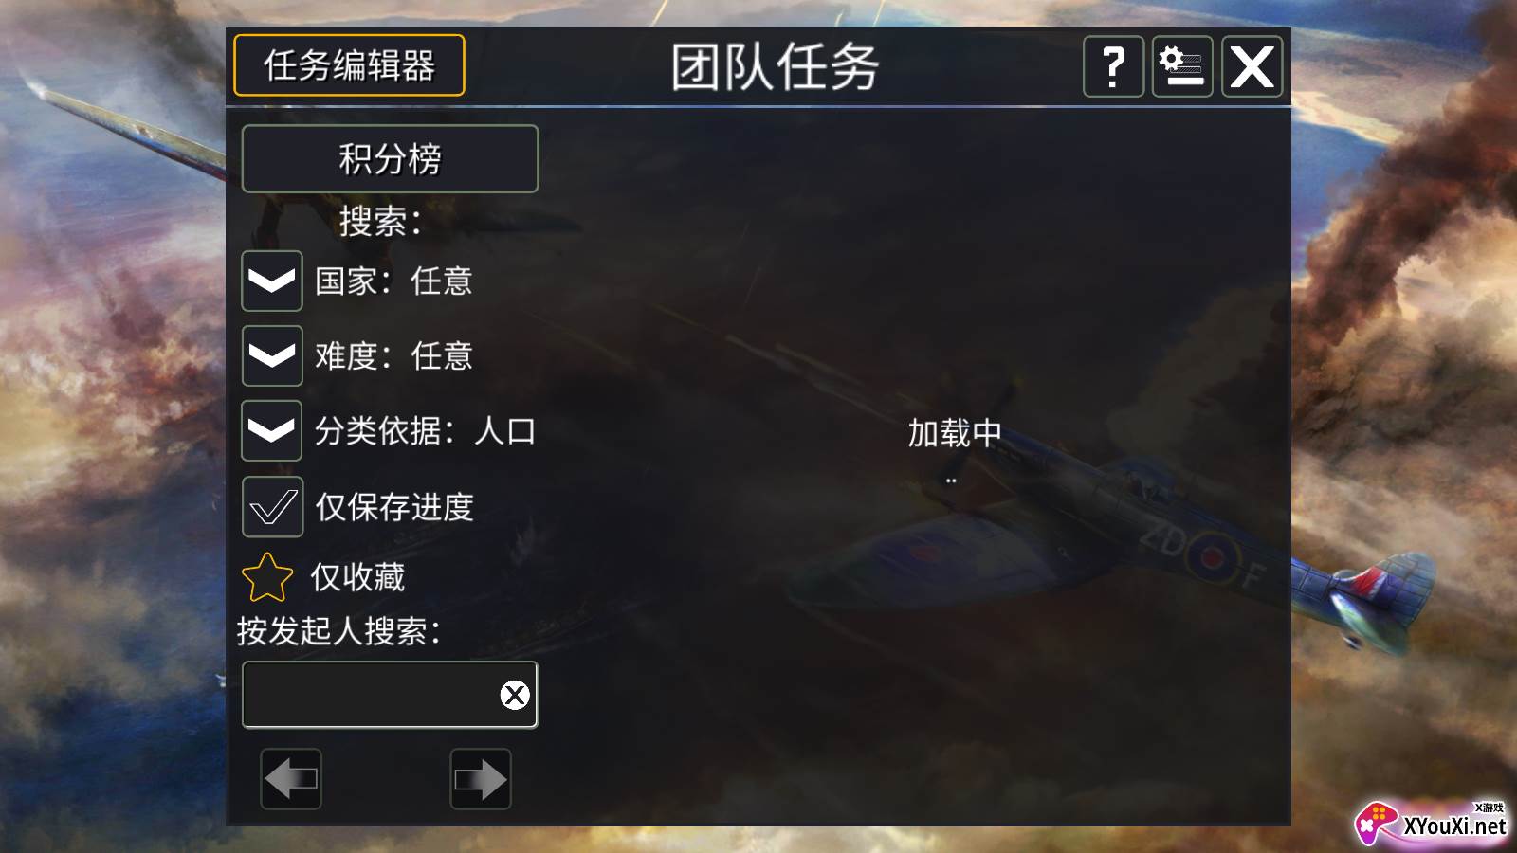The height and width of the screenshot is (853, 1517).
Task: Expand the 分类依据 dropdown arrow
Action: point(272,430)
